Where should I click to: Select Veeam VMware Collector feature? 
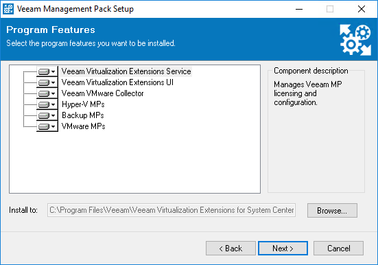coord(102,93)
